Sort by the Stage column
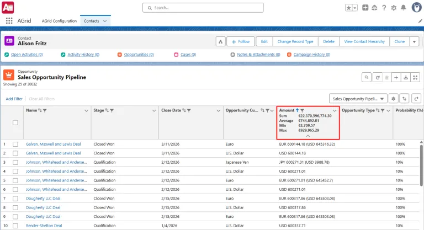 coord(107,110)
